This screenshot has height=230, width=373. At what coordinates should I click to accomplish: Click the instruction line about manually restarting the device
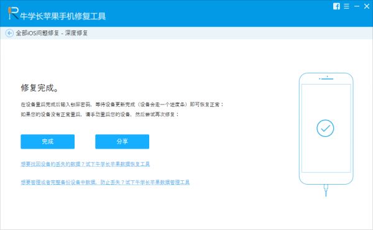99,114
